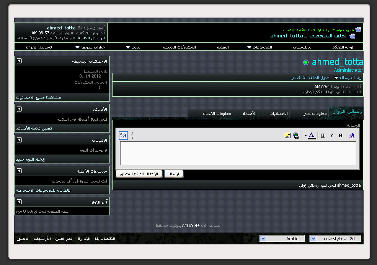Switch to the الاحصائيات profile tab
This screenshot has width=377, height=265.
278,113
